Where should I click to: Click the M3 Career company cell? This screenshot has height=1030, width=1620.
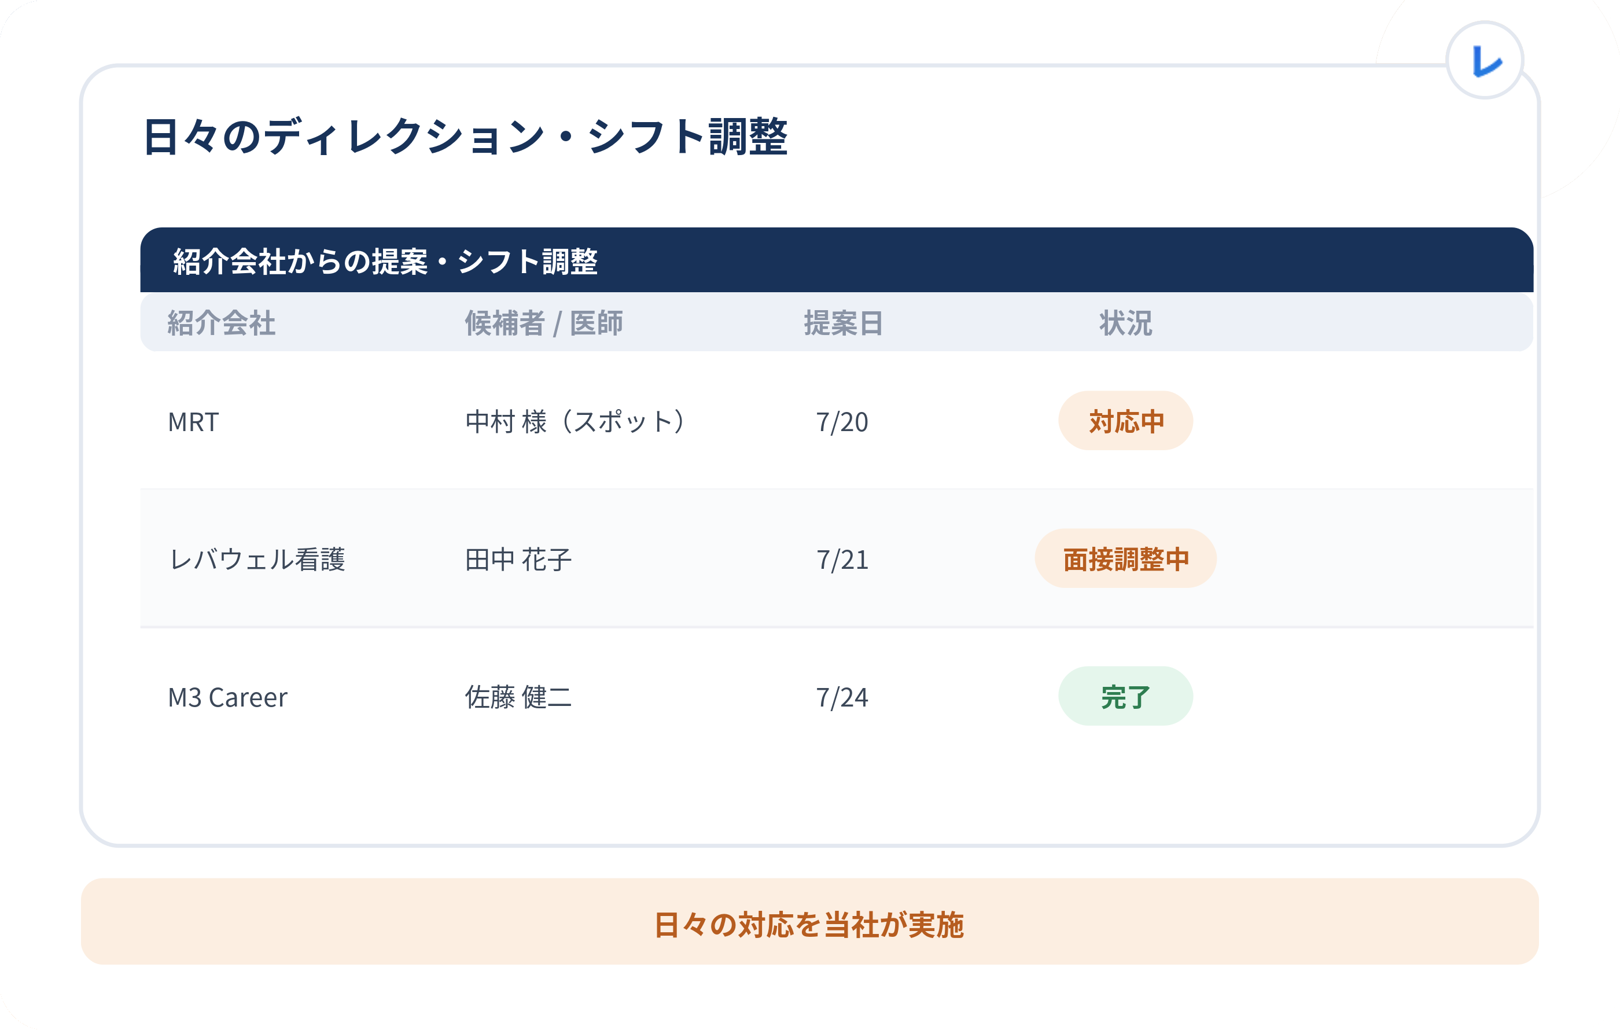[x=227, y=698]
